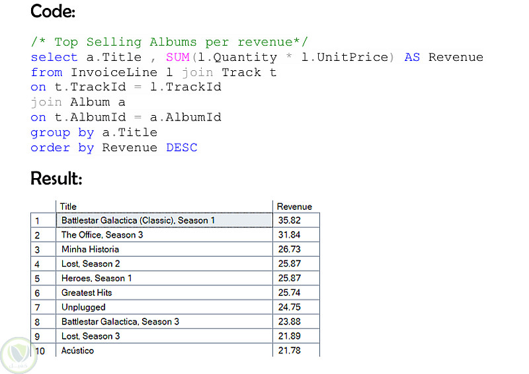This screenshot has width=529, height=374.
Task: Click the SUM keyword in the query
Action: point(177,58)
